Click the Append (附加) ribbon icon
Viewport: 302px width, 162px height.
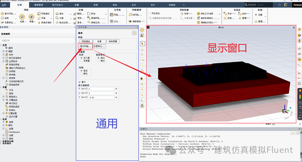(x=89, y=14)
